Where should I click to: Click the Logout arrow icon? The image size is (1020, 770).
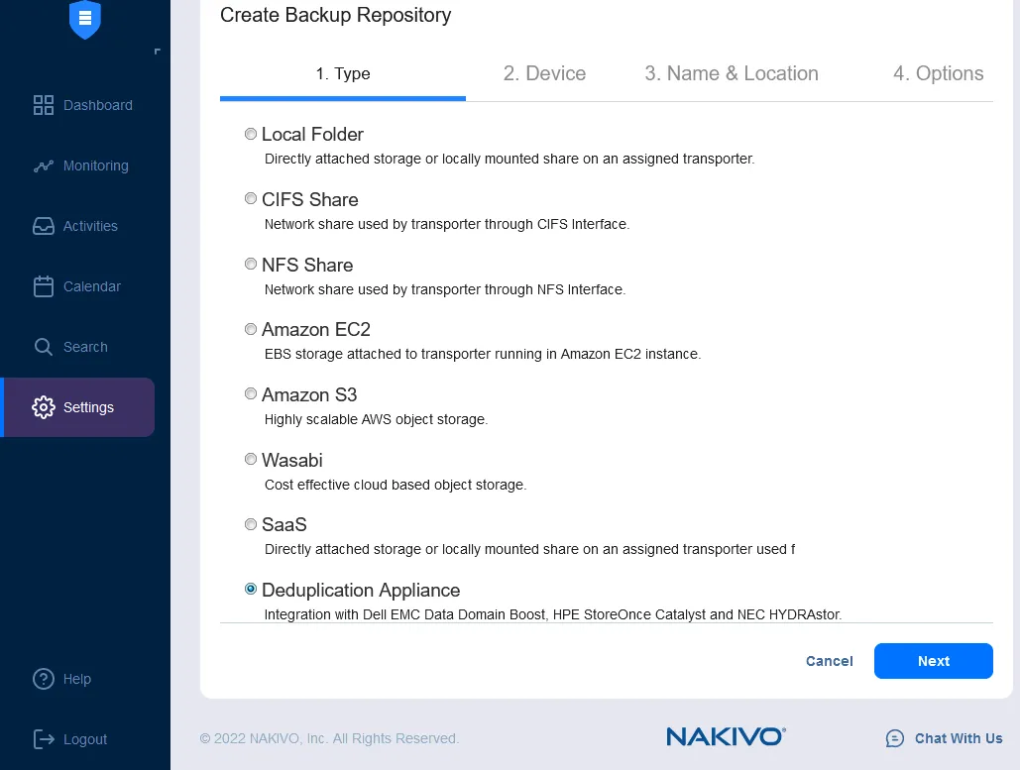[44, 739]
